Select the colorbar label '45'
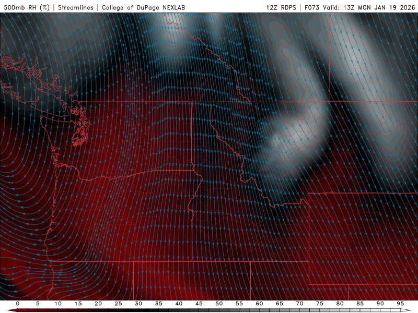The image size is (418, 313). [x=199, y=304]
